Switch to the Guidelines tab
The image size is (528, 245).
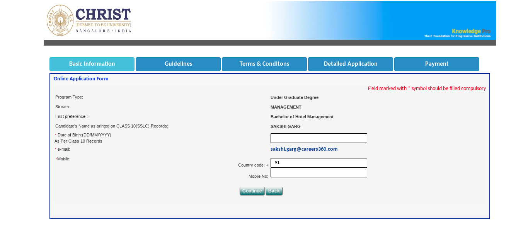point(178,64)
